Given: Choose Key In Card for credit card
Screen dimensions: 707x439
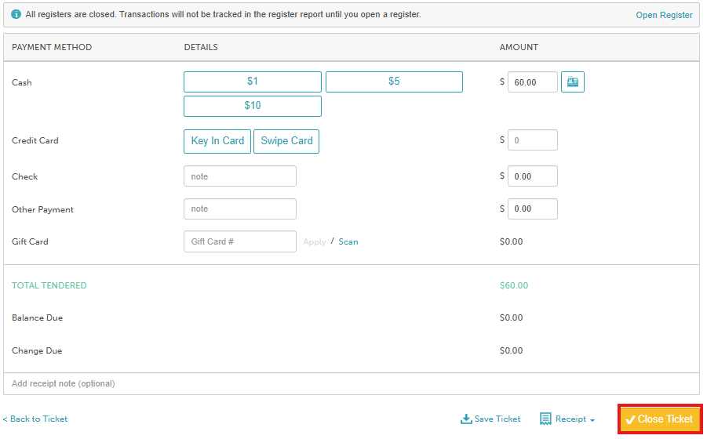Looking at the screenshot, I should [x=217, y=141].
